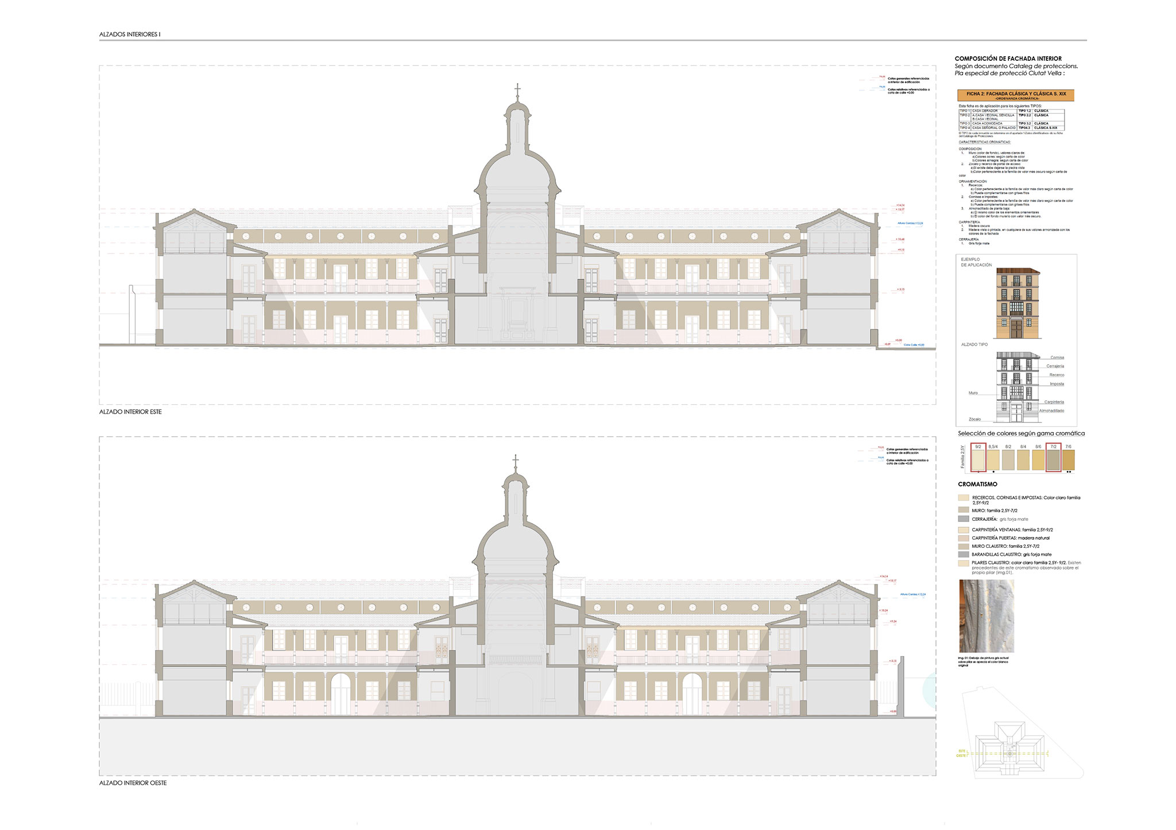Click the BARANDILLAS CLAUSTRO gray swatch
Screen dimensions: 1176x830
(x=964, y=555)
